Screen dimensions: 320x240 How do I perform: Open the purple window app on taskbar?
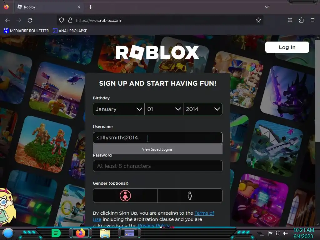point(129,233)
